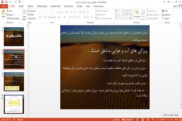Viewport: 182px width, 121px height.
Task: Toggle Italic formatting
Action: 43,17
